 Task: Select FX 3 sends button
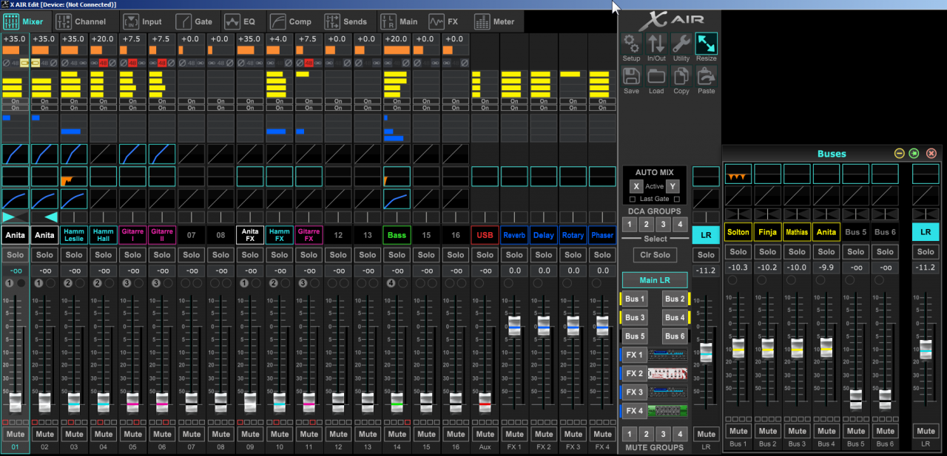[634, 392]
